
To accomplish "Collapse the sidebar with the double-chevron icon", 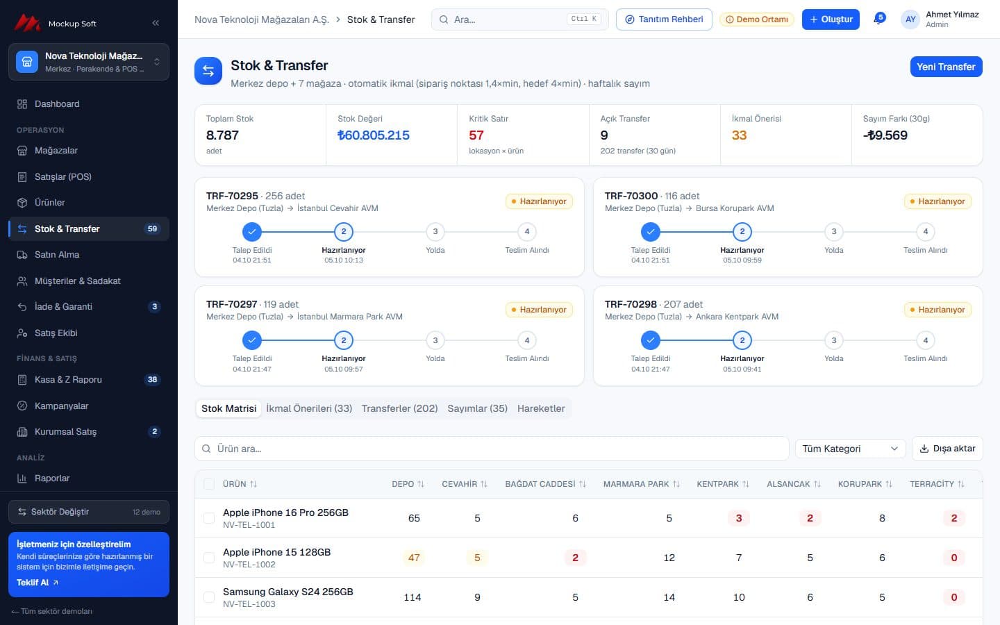I will 156,23.
